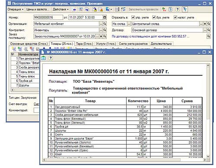The height and width of the screenshot is (168, 216).
Task: Click the document structure icon after the arrow
Action: pos(81,9)
